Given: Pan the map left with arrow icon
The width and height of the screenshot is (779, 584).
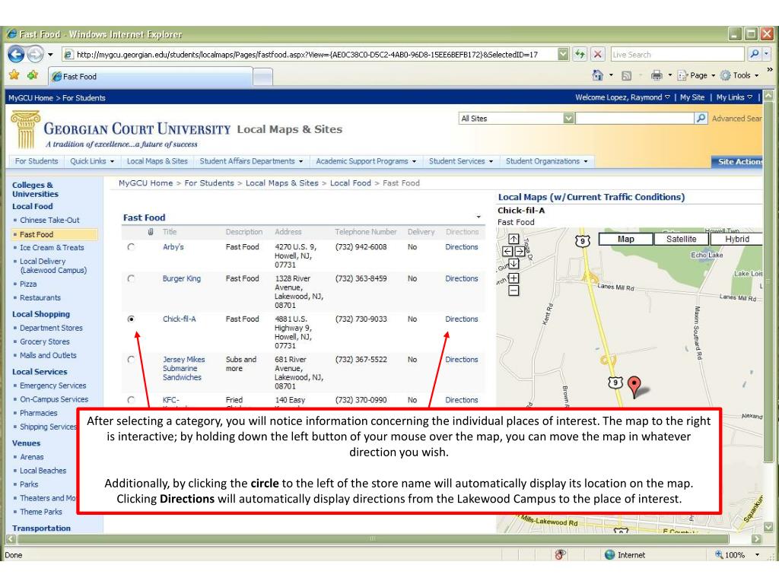Looking at the screenshot, I should 507,251.
